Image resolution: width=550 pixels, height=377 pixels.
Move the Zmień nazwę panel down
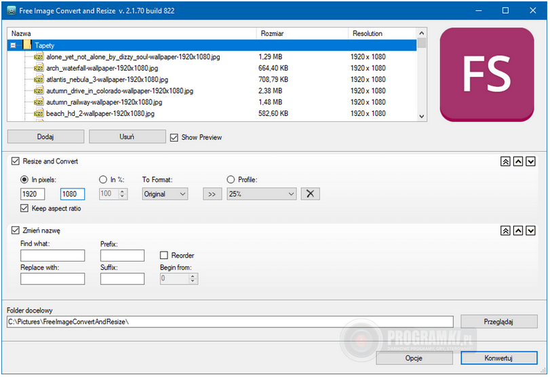531,231
